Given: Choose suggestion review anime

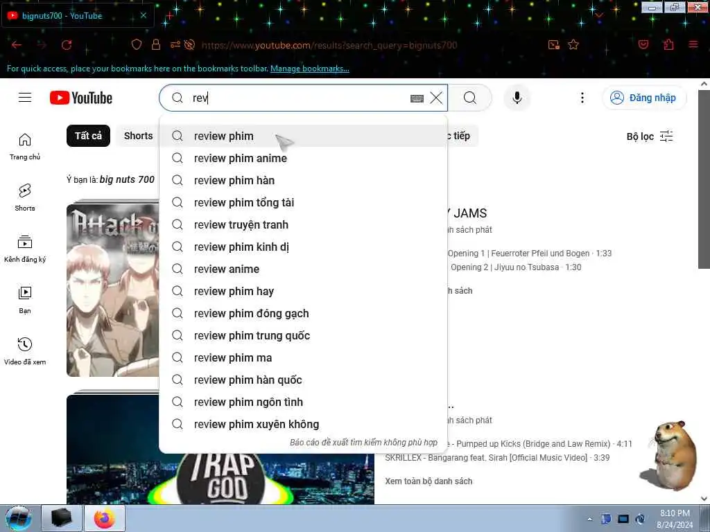Looking at the screenshot, I should [x=304, y=269].
